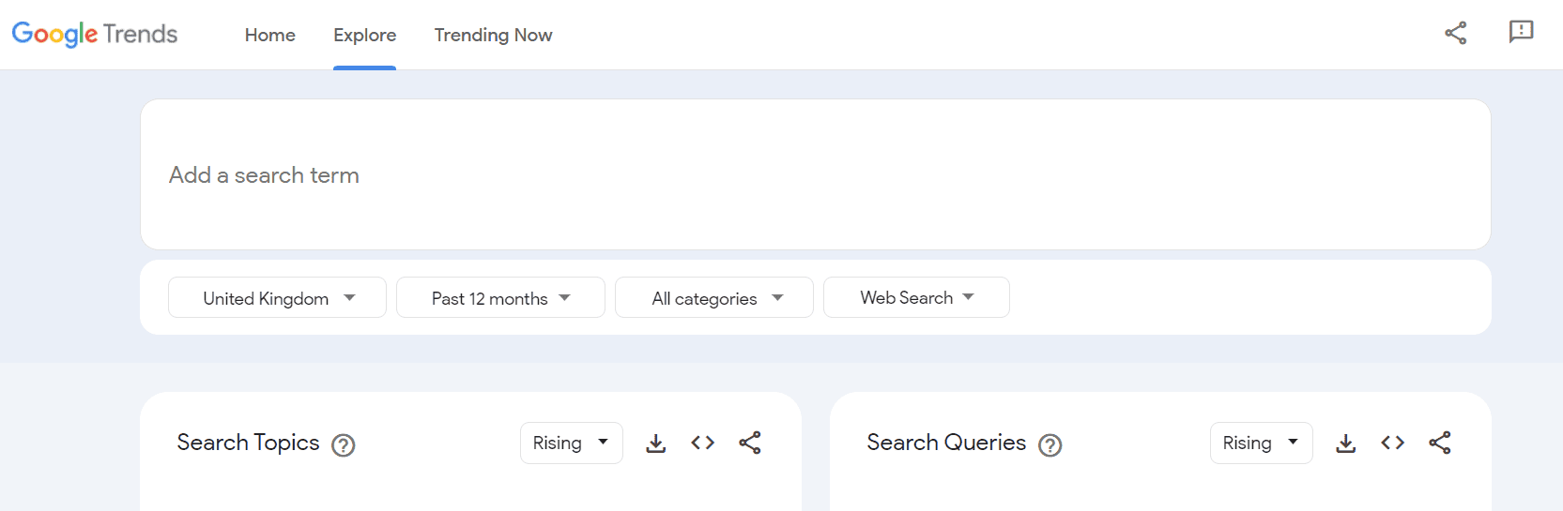Share the Search Topics card
The image size is (1563, 511).
pos(749,443)
